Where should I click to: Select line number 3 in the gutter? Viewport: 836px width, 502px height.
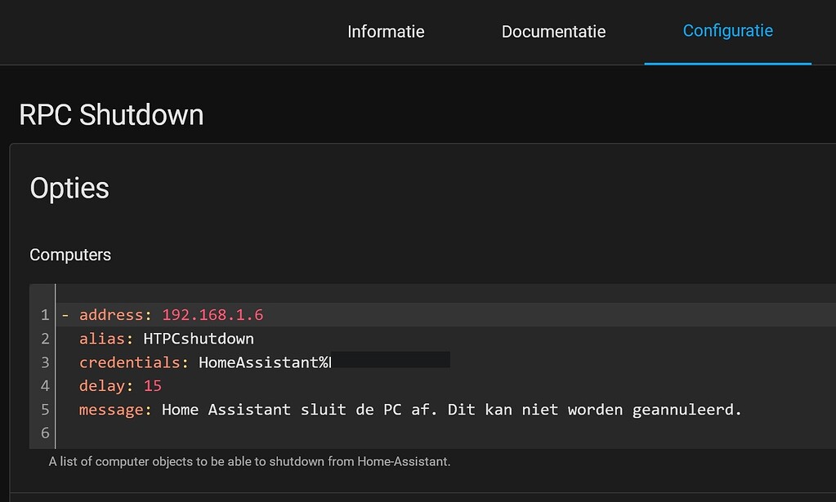pos(44,362)
